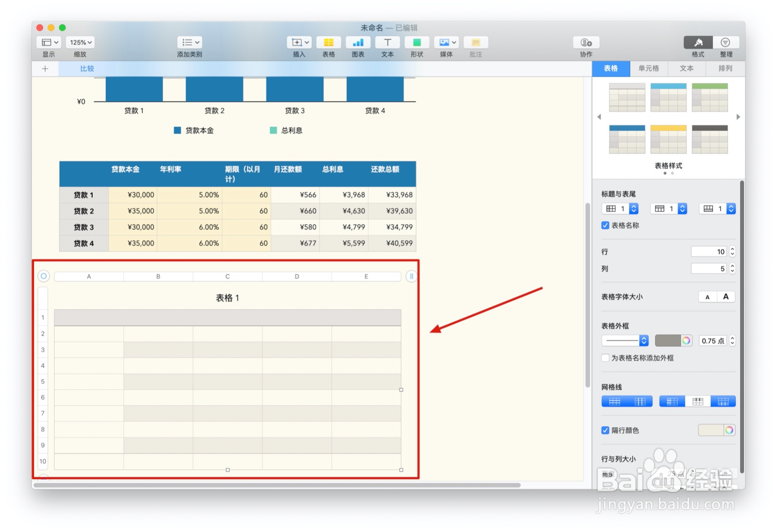The image size is (777, 531).
Task: Click the 列 column count field
Action: click(x=709, y=269)
